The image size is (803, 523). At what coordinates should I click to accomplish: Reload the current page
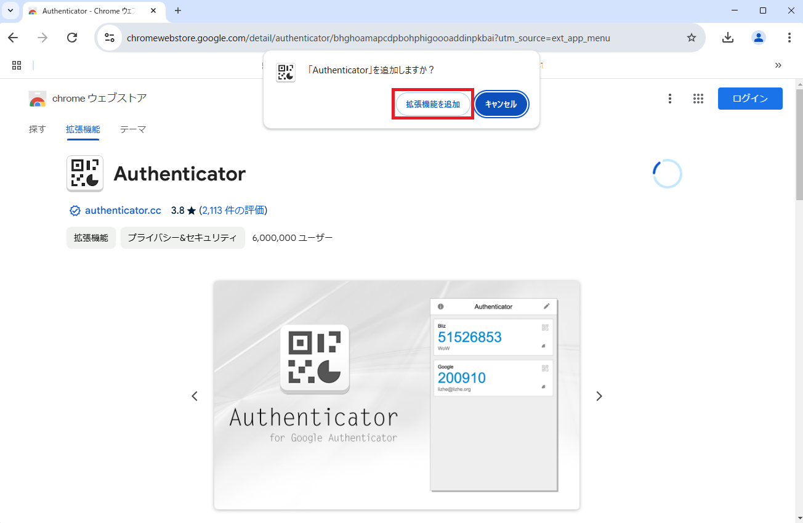pos(72,38)
